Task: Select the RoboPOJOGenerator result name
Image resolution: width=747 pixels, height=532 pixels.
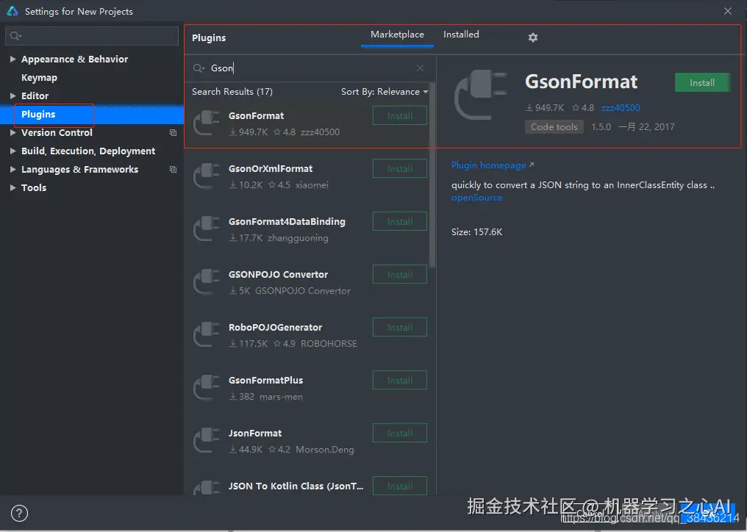Action: tap(276, 327)
